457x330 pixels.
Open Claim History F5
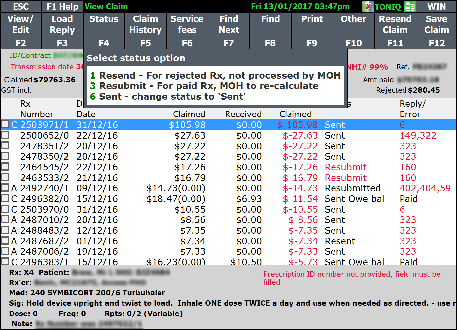pyautogui.click(x=145, y=31)
